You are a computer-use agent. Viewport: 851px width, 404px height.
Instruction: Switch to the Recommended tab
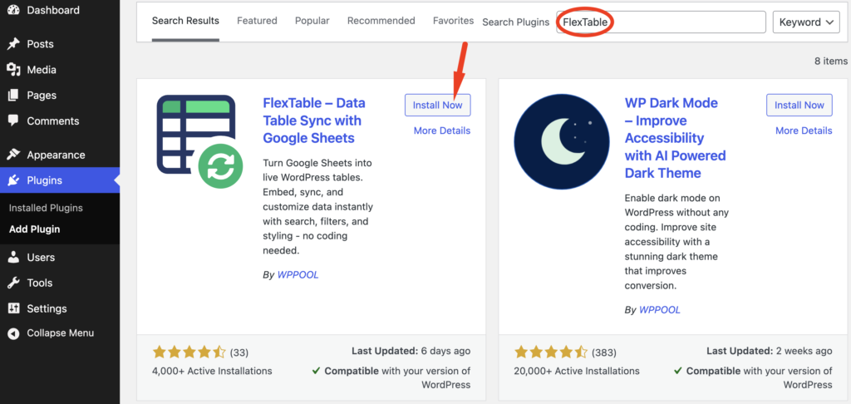coord(381,21)
